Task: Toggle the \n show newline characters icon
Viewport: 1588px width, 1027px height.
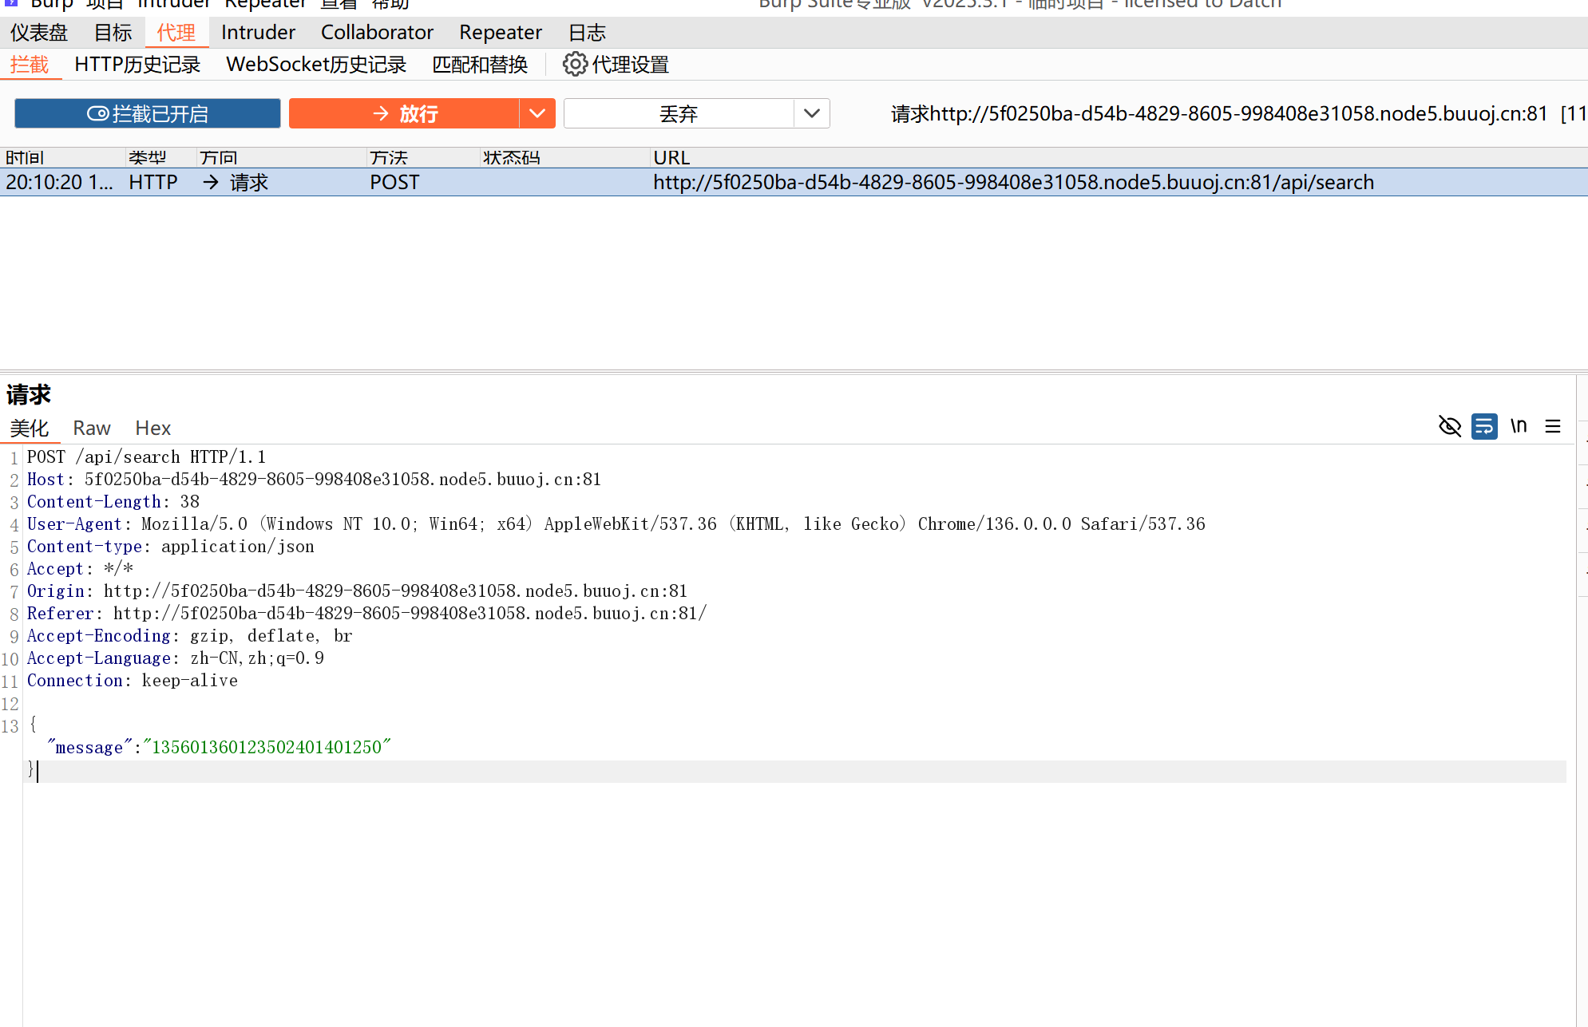Action: (1519, 426)
